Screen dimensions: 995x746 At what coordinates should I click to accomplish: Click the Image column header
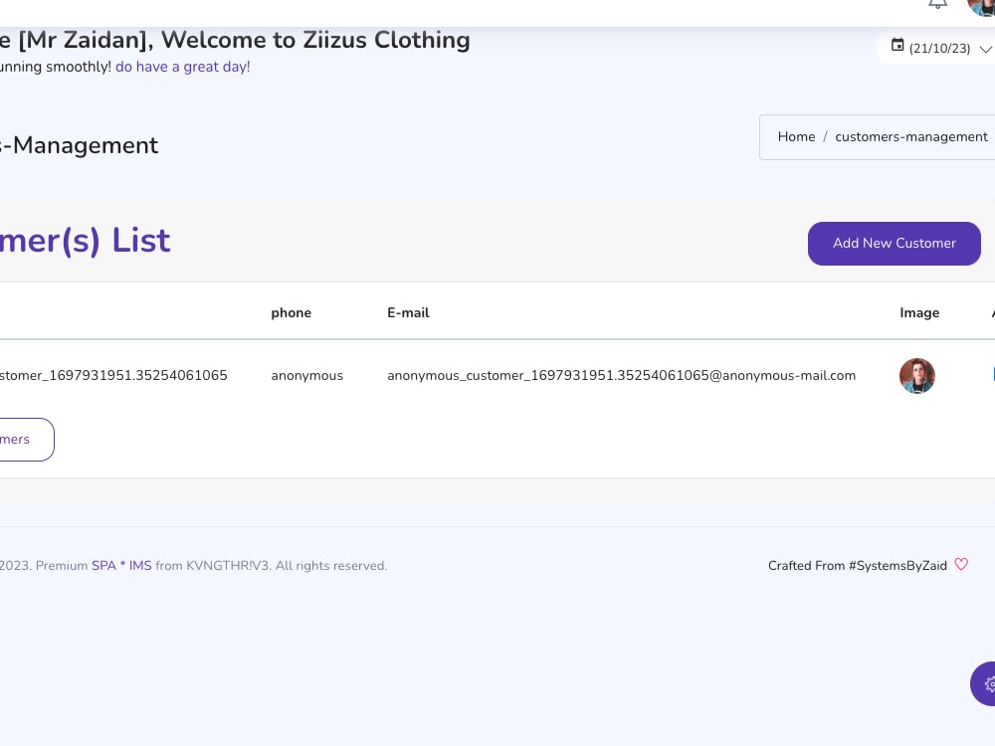tap(919, 312)
